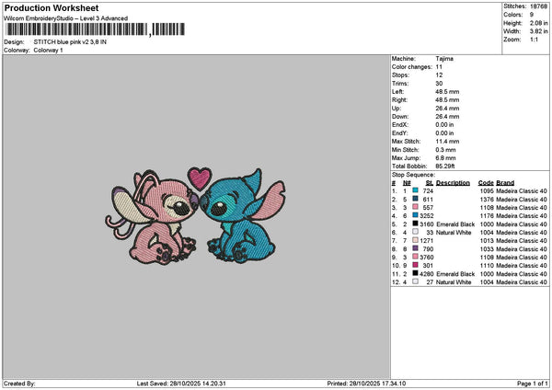Click 'Natural White' description in stop row 6
The image size is (552, 390).
tap(454, 233)
